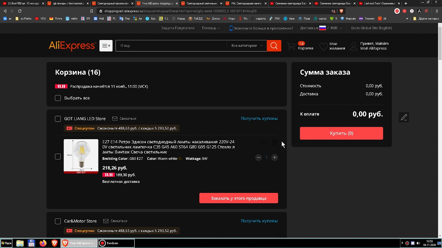Open the Firefox icon in the taskbar
The height and width of the screenshot is (248, 442).
pyautogui.click(x=43, y=243)
